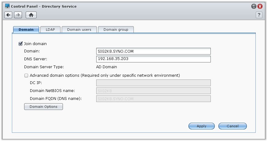Cancel the domain changes
This screenshot has width=267, height=141.
point(232,126)
